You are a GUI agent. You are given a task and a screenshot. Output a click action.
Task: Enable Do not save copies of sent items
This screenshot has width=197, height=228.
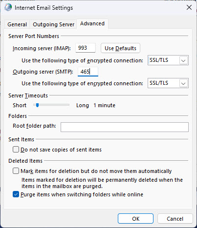pos(16,150)
